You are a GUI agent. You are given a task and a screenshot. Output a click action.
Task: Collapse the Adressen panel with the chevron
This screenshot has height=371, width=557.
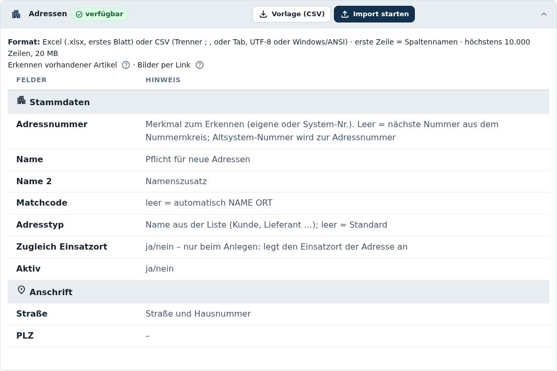tap(543, 14)
